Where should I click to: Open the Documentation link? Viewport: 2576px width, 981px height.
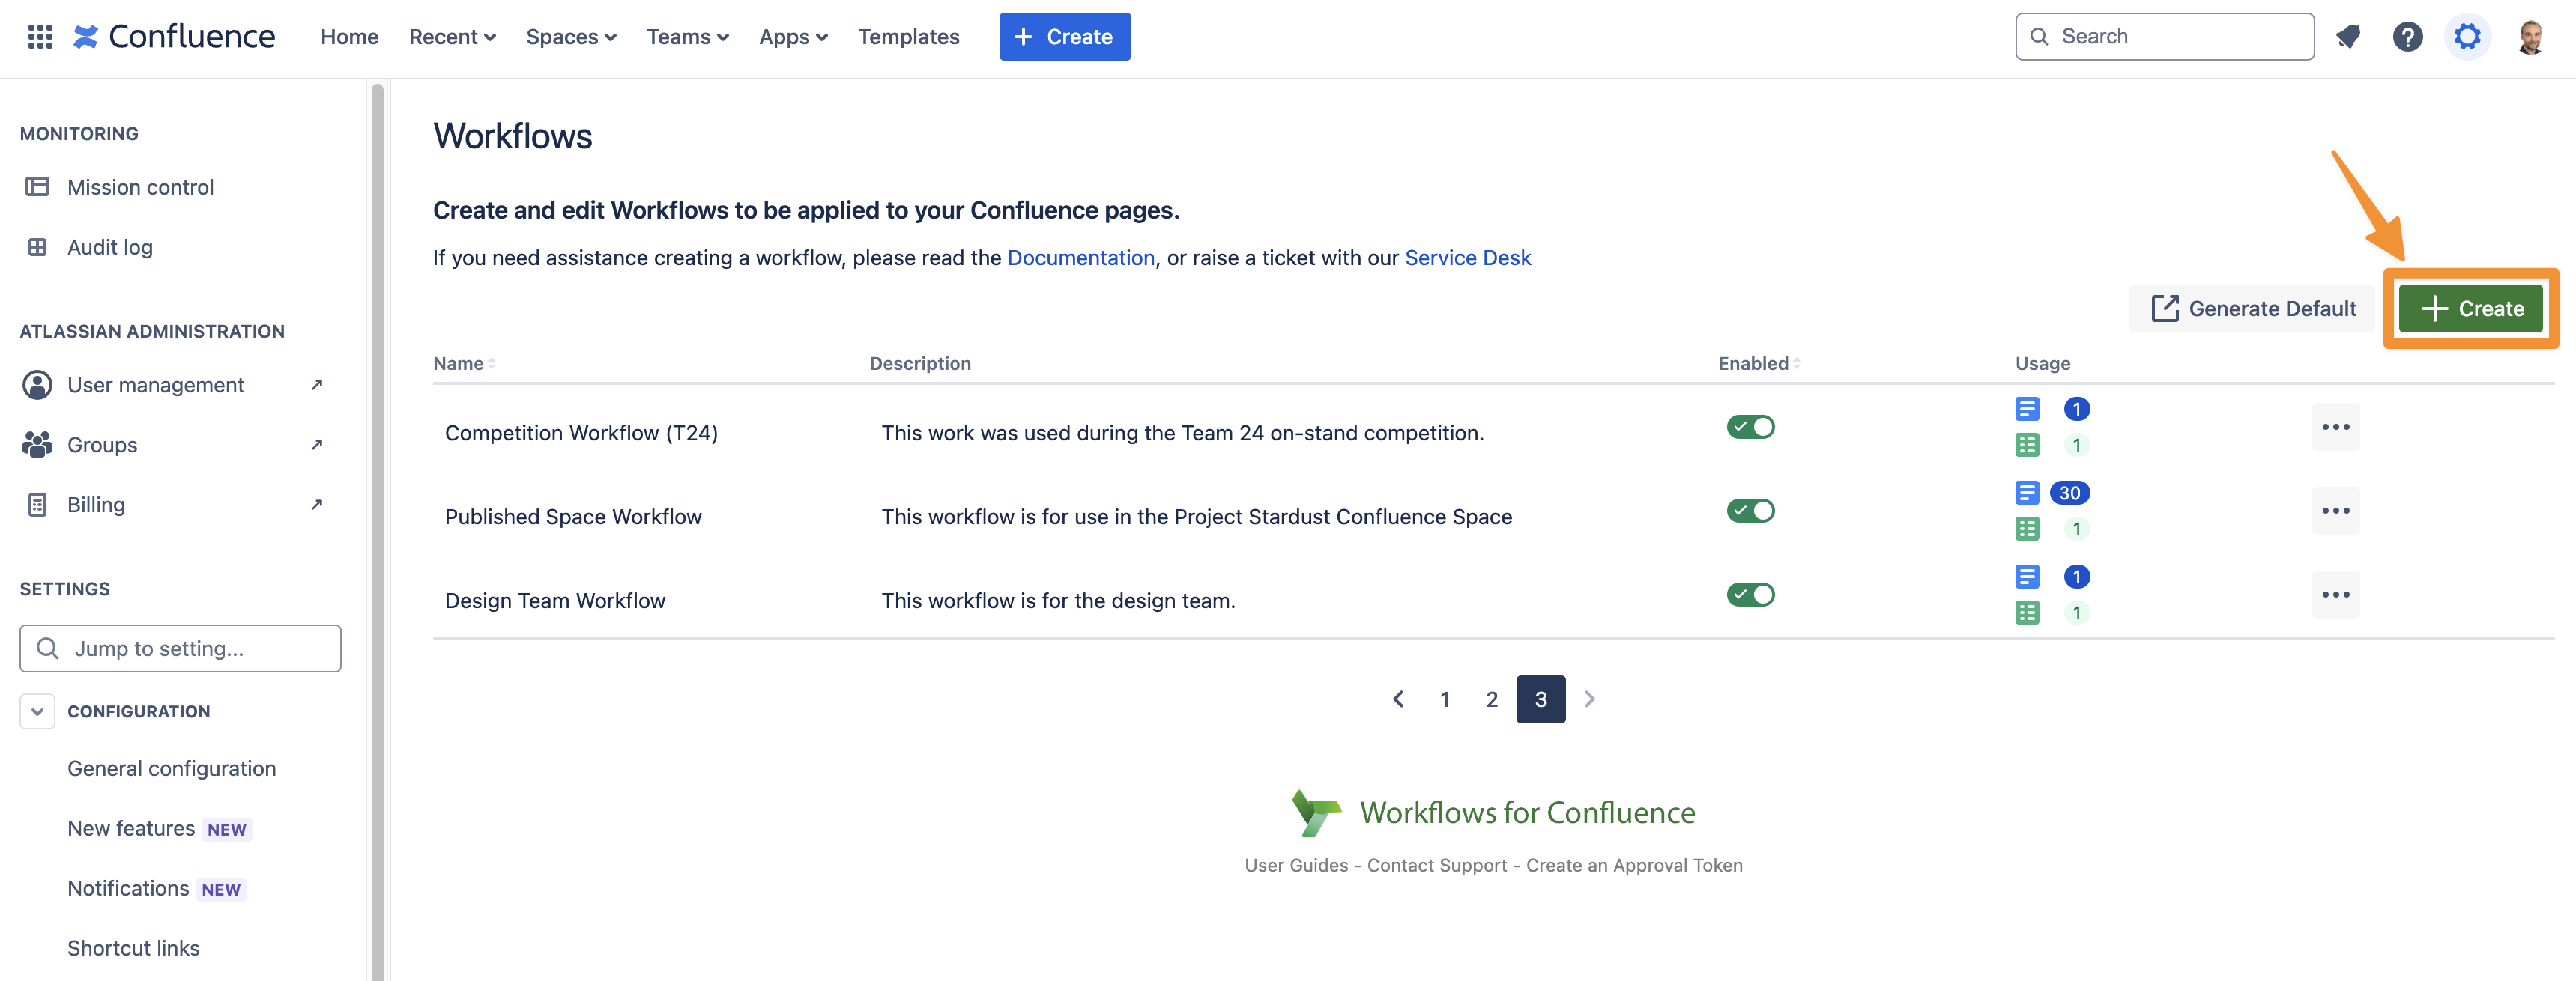[1081, 258]
